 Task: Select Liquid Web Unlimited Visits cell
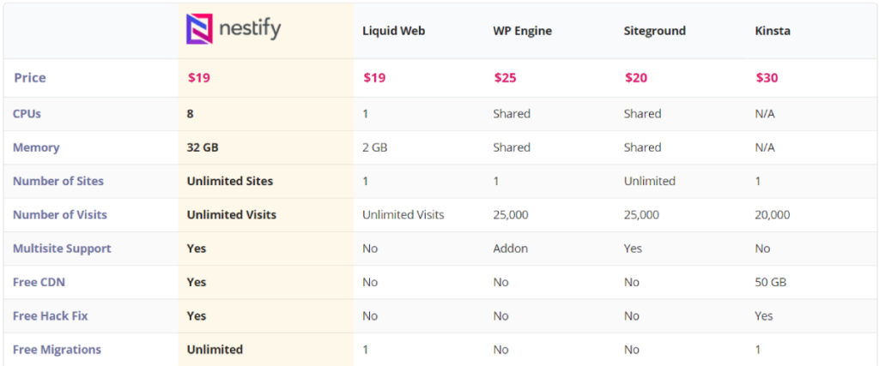pyautogui.click(x=403, y=215)
